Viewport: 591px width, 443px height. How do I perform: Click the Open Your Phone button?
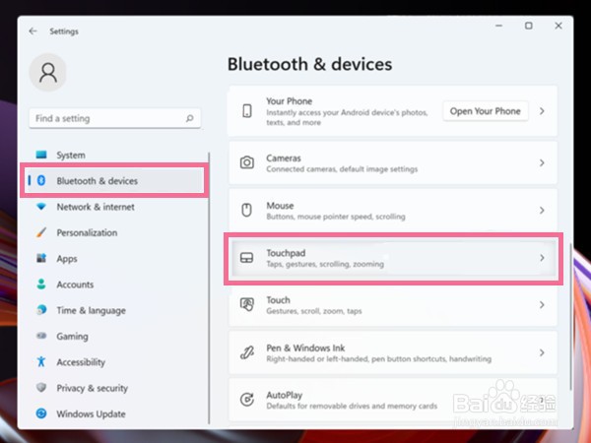(x=486, y=111)
